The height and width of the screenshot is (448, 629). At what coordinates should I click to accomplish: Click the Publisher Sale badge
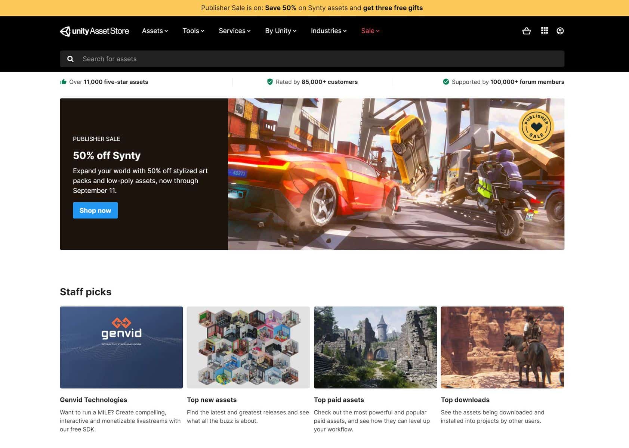[536, 127]
